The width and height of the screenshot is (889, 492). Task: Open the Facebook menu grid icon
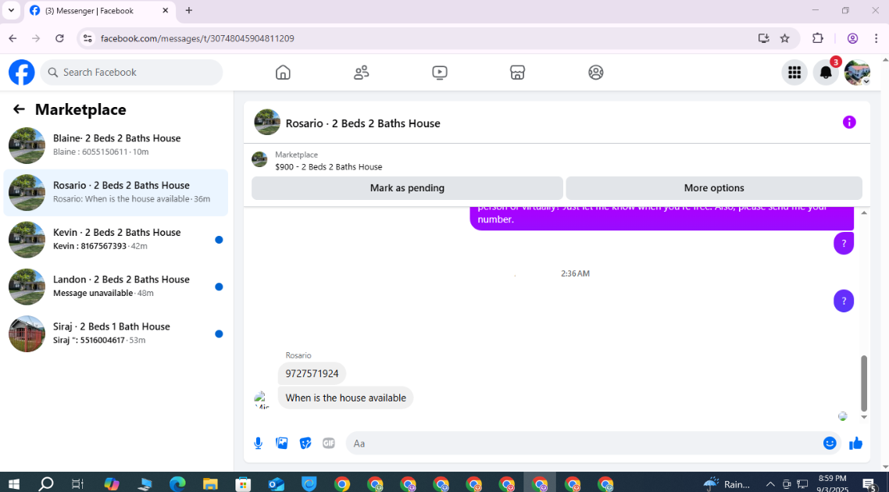[x=794, y=73]
